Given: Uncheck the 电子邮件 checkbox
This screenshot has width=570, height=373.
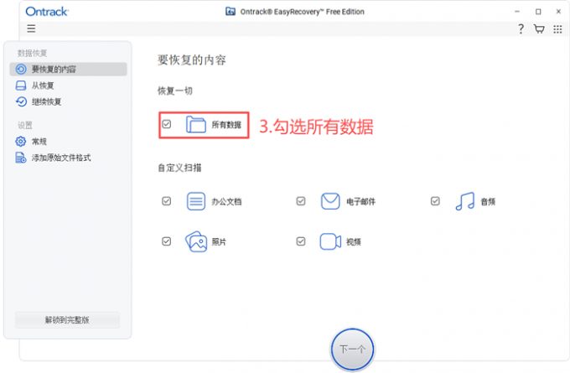Looking at the screenshot, I should [301, 201].
